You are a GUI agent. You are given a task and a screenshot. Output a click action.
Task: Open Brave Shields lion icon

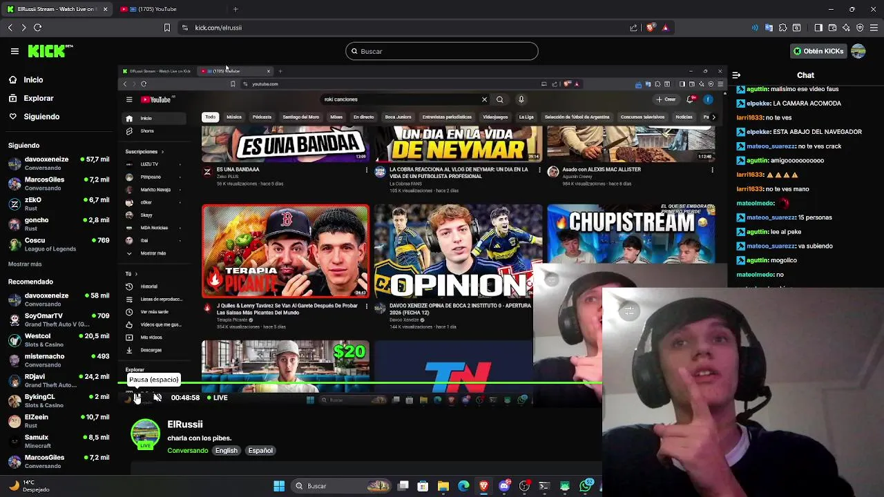pos(651,28)
